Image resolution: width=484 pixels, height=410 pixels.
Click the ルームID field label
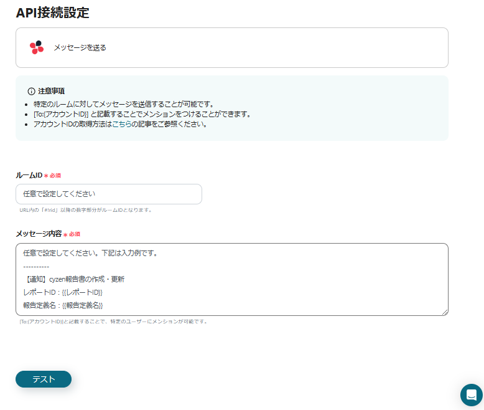[x=29, y=175]
